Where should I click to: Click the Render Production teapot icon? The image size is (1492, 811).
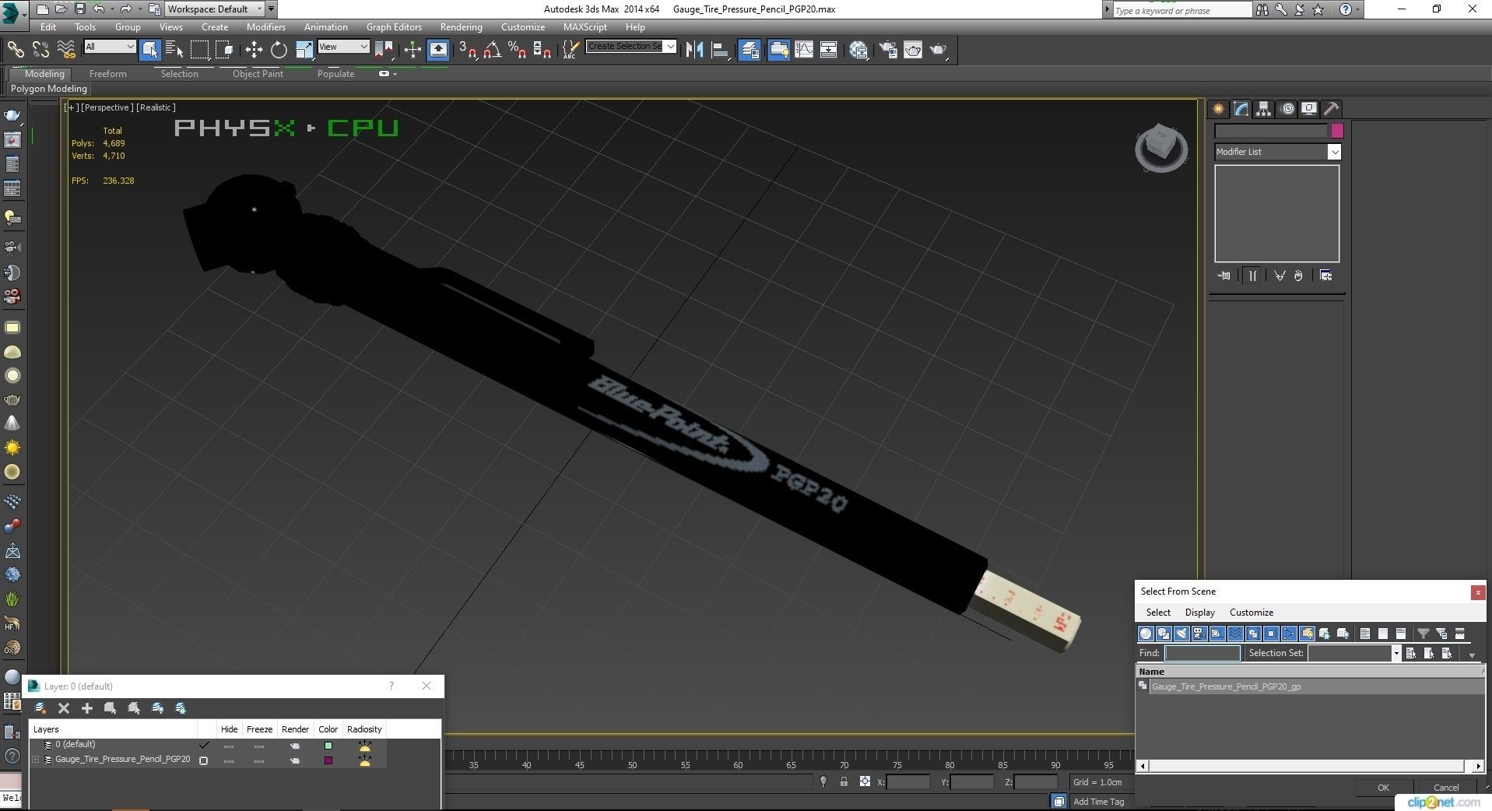[939, 50]
